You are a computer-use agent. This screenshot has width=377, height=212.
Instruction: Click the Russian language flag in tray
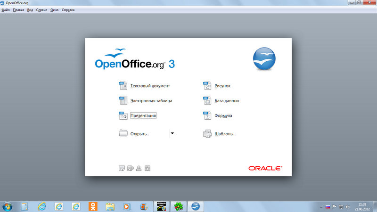coord(328,207)
